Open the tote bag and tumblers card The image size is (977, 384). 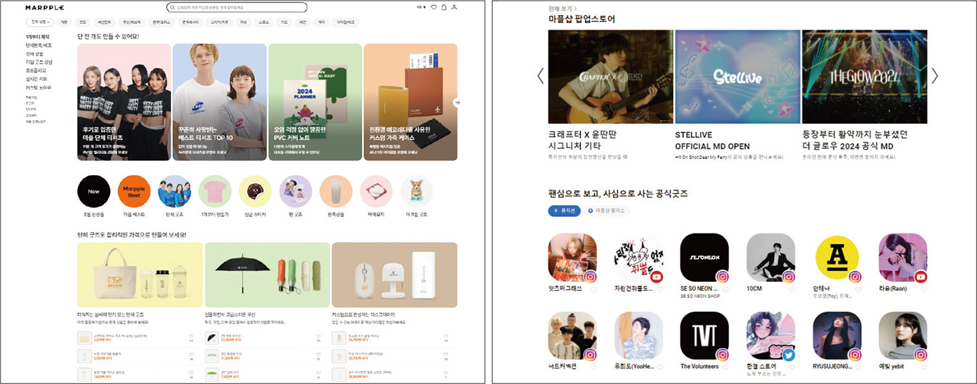point(140,275)
